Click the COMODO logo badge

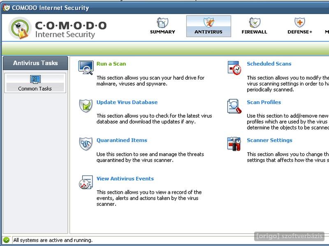[x=20, y=28]
